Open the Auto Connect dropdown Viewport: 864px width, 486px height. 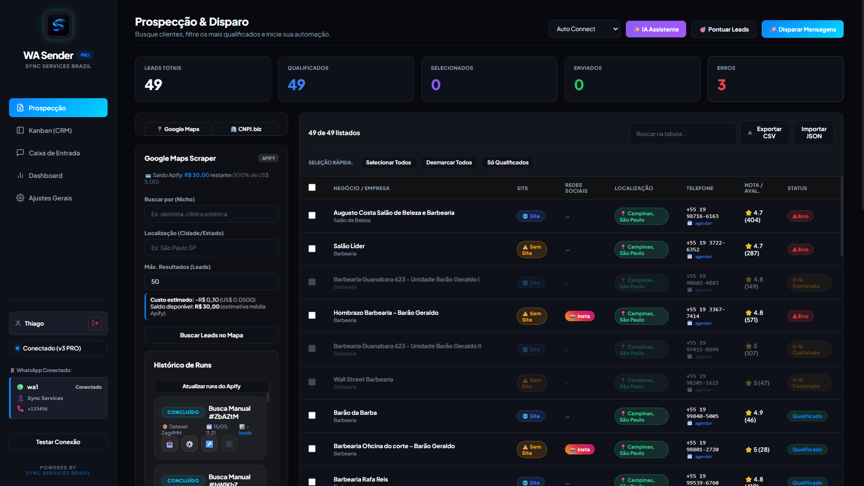(x=584, y=29)
